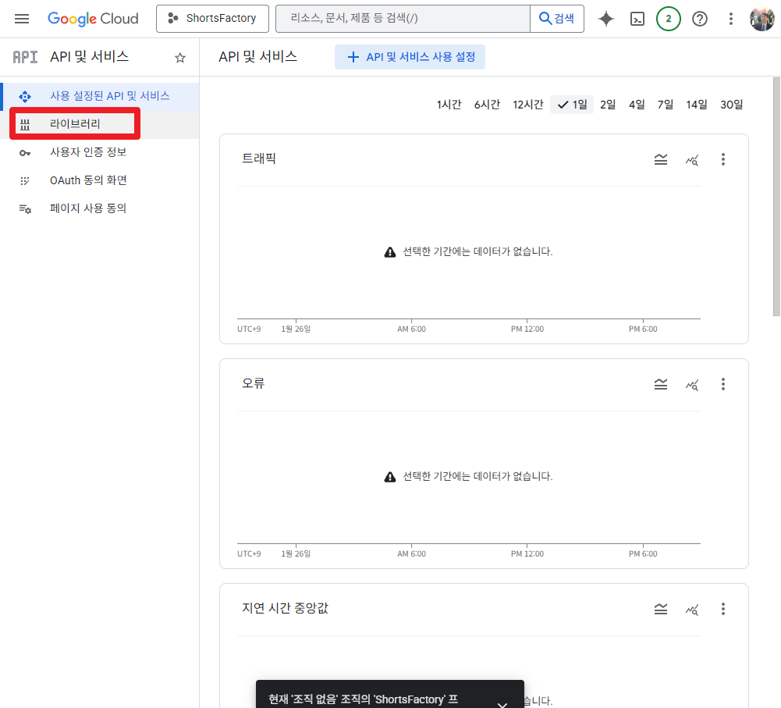
Task: Select the 30일 time range
Action: 731,104
